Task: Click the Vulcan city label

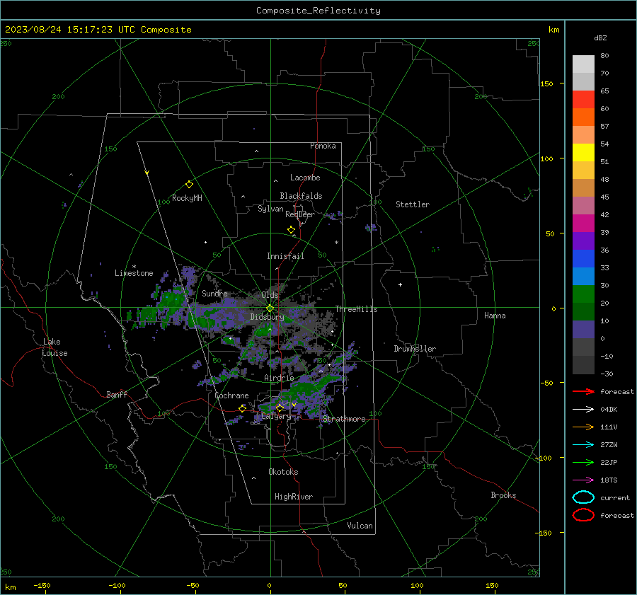Action: click(360, 526)
